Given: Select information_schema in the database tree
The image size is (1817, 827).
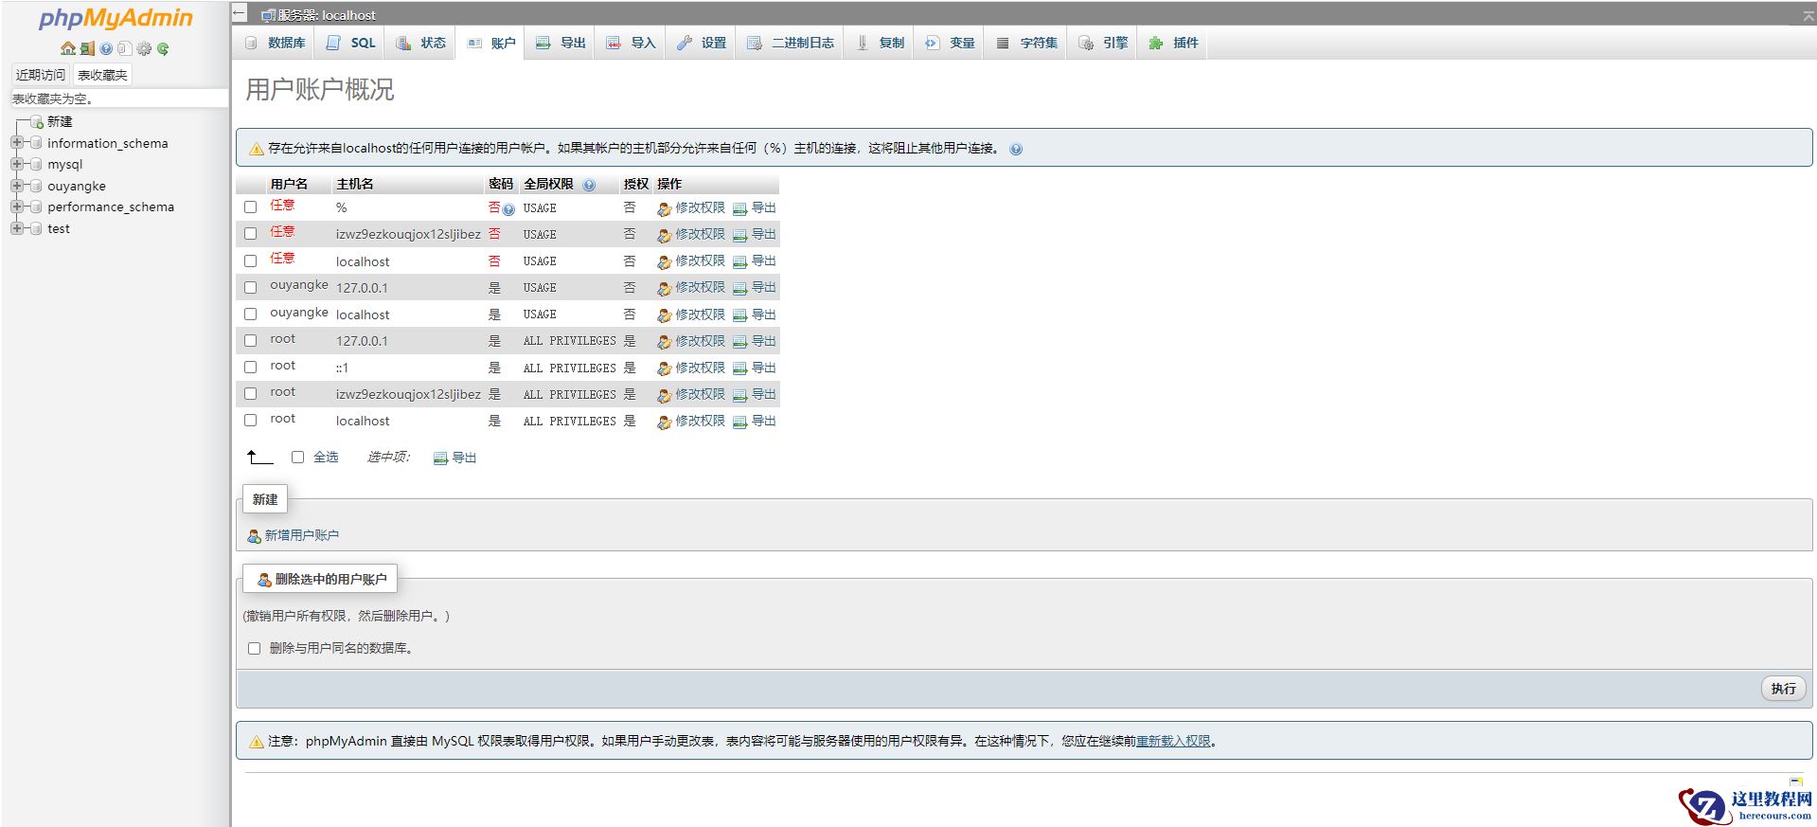Looking at the screenshot, I should 108,144.
